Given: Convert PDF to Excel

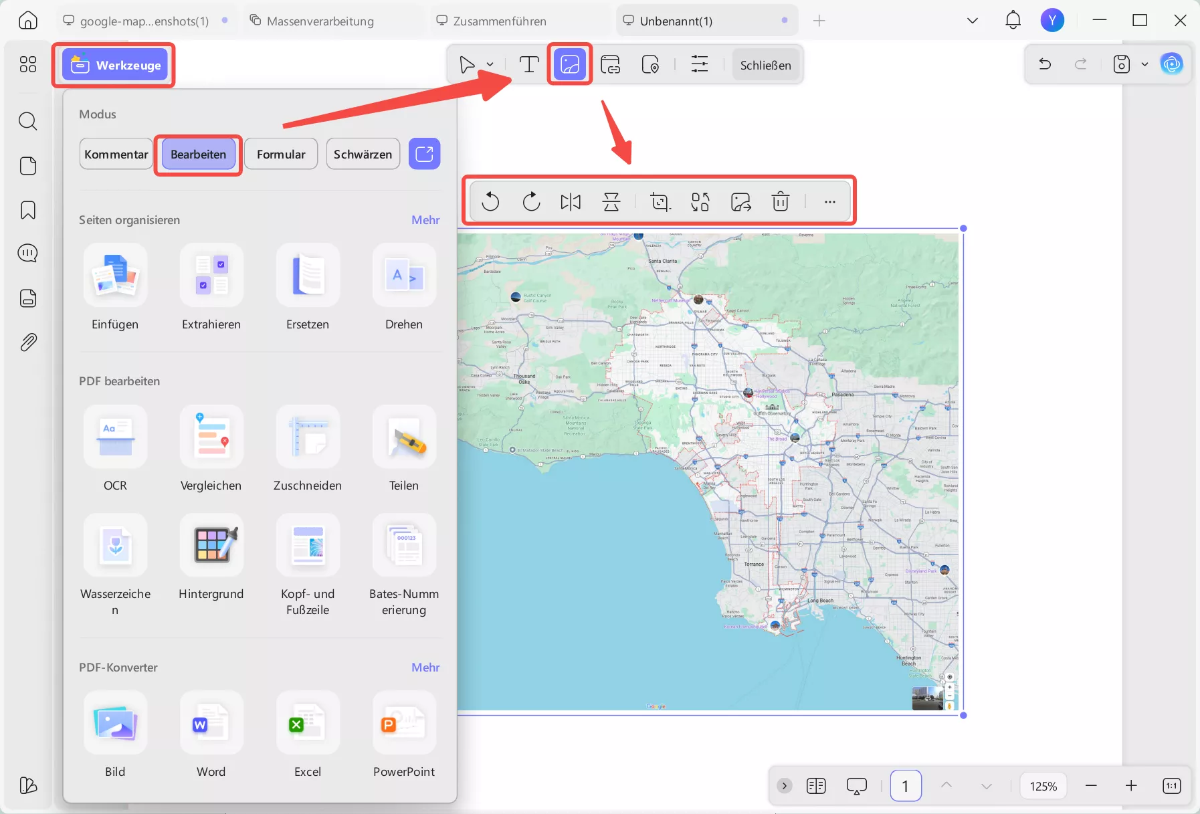Looking at the screenshot, I should [308, 735].
